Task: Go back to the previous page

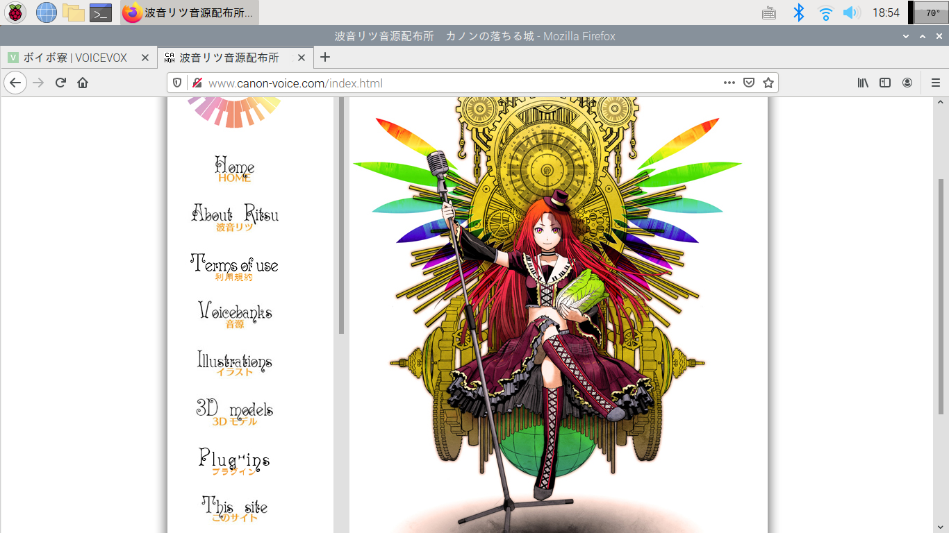Action: coord(15,83)
